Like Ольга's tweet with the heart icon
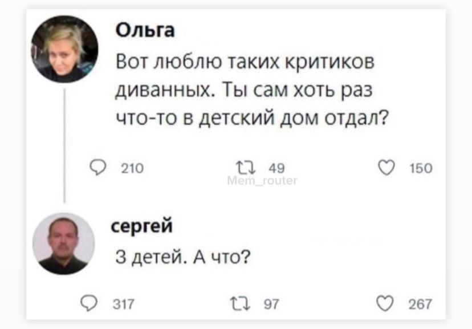The width and height of the screenshot is (472, 329). tap(386, 168)
